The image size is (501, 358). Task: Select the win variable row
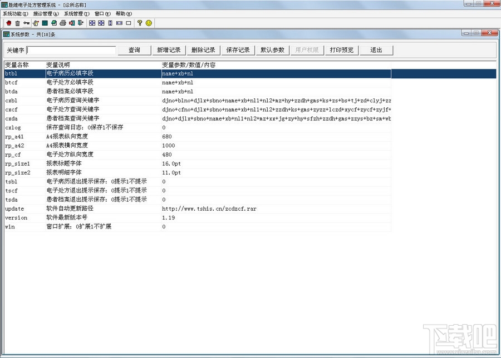coord(198,227)
